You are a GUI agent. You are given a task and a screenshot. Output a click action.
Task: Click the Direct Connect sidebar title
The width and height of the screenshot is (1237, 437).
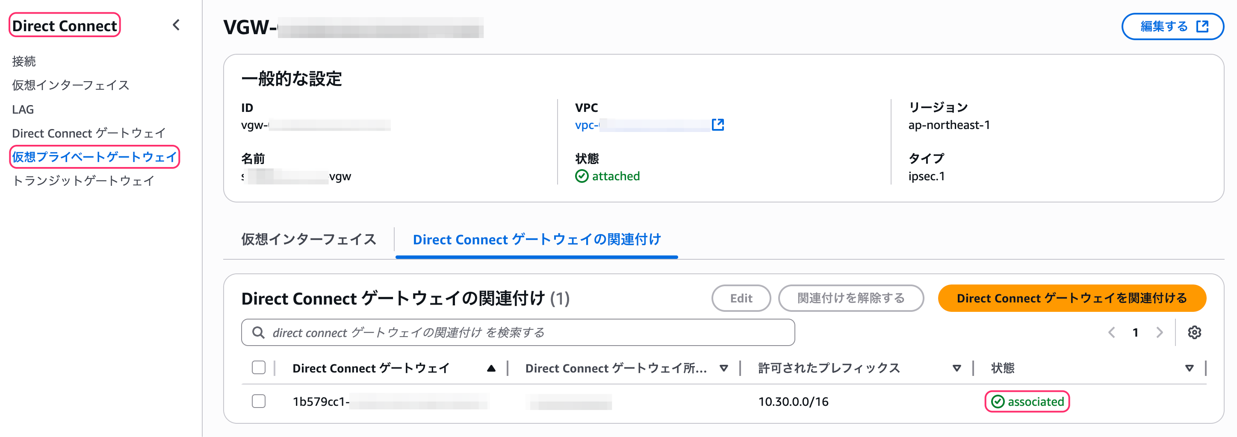[64, 26]
